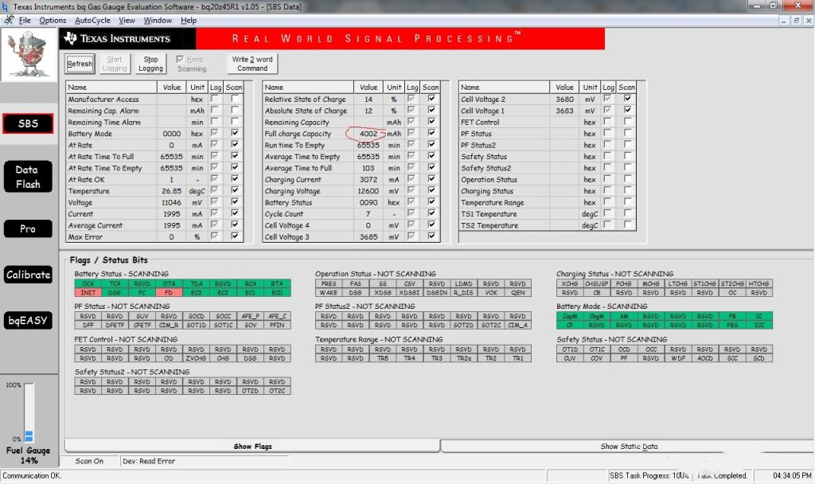This screenshot has width=815, height=484.
Task: Click the Cell Voltage 1 value 3683
Action: 564,111
